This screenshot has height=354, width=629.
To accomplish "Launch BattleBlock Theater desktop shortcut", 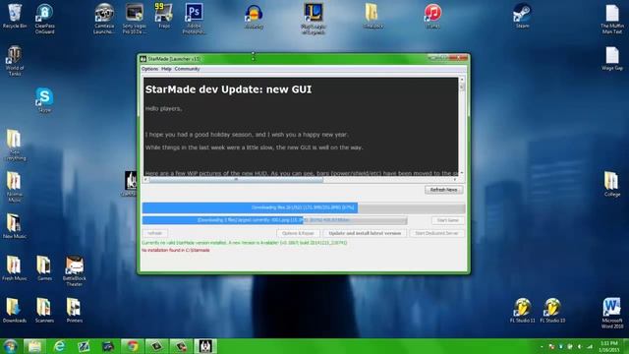I will point(75,270).
